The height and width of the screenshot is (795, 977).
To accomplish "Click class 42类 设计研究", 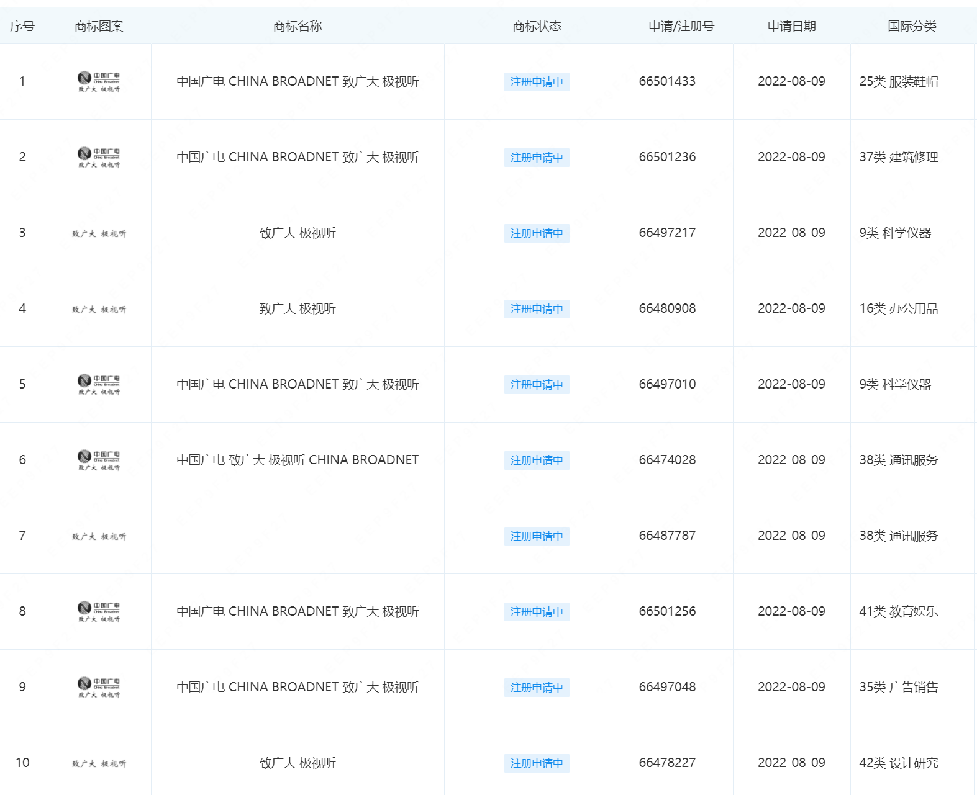I will coord(899,763).
